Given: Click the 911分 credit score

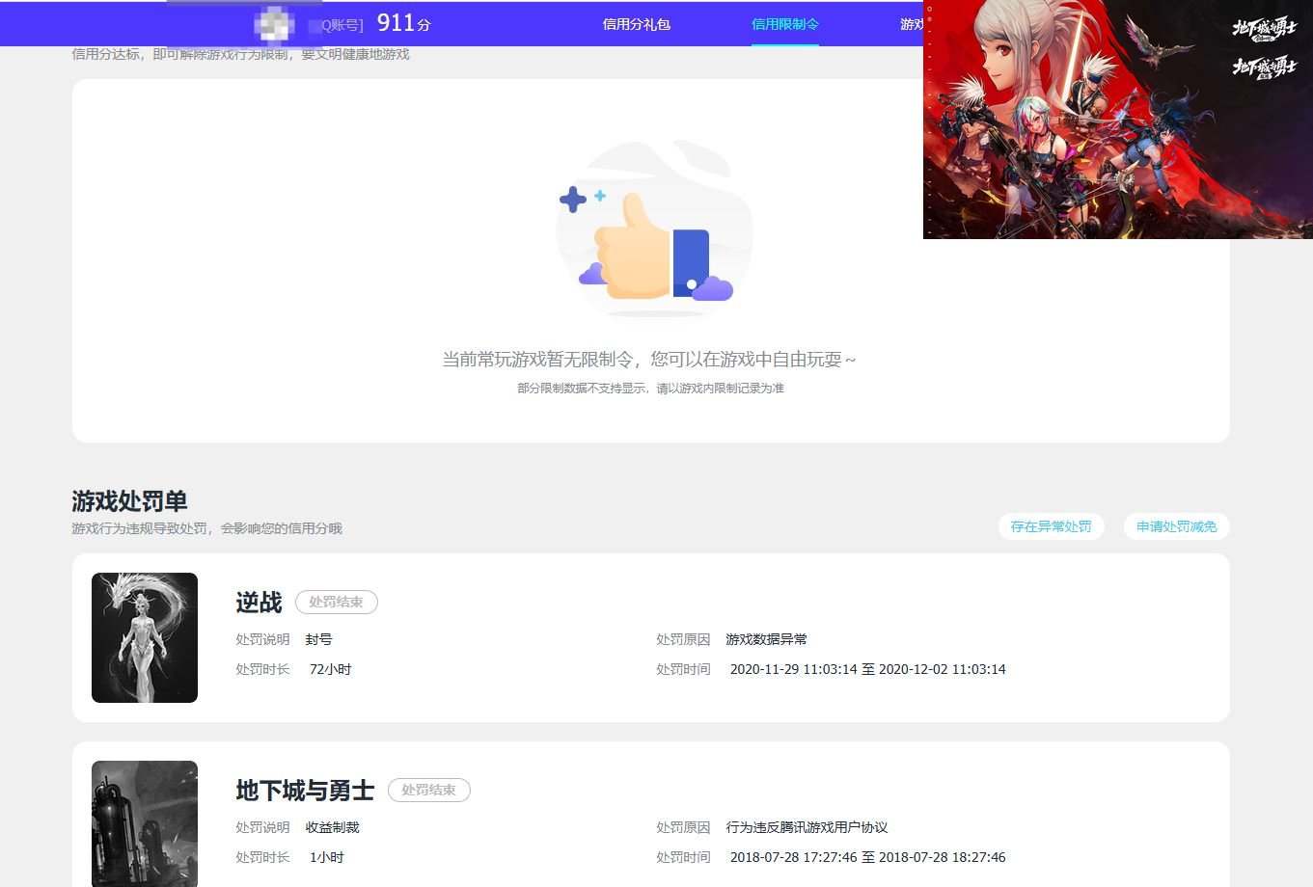Looking at the screenshot, I should (x=403, y=23).
